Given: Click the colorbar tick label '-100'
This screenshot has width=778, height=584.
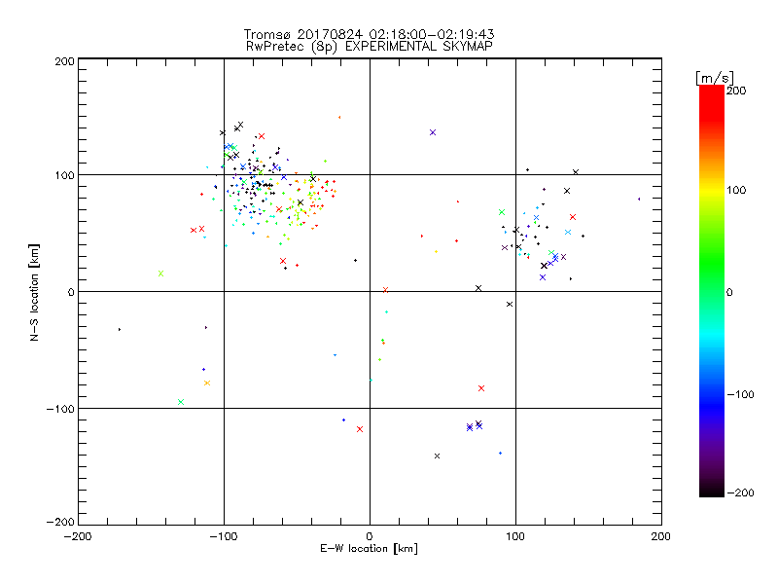Looking at the screenshot, I should pyautogui.click(x=740, y=394).
